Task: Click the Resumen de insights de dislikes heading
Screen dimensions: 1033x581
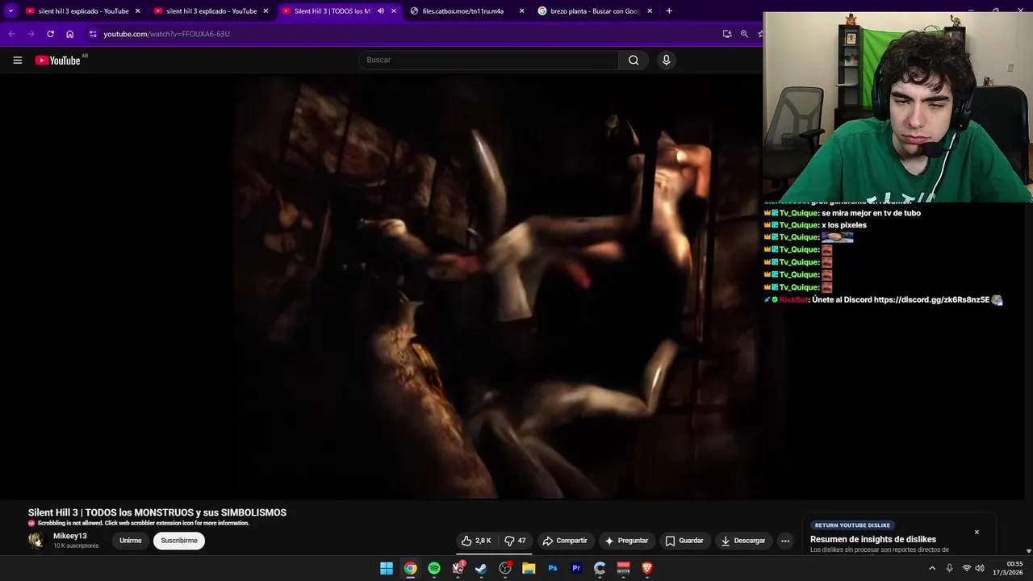Action: click(x=873, y=539)
